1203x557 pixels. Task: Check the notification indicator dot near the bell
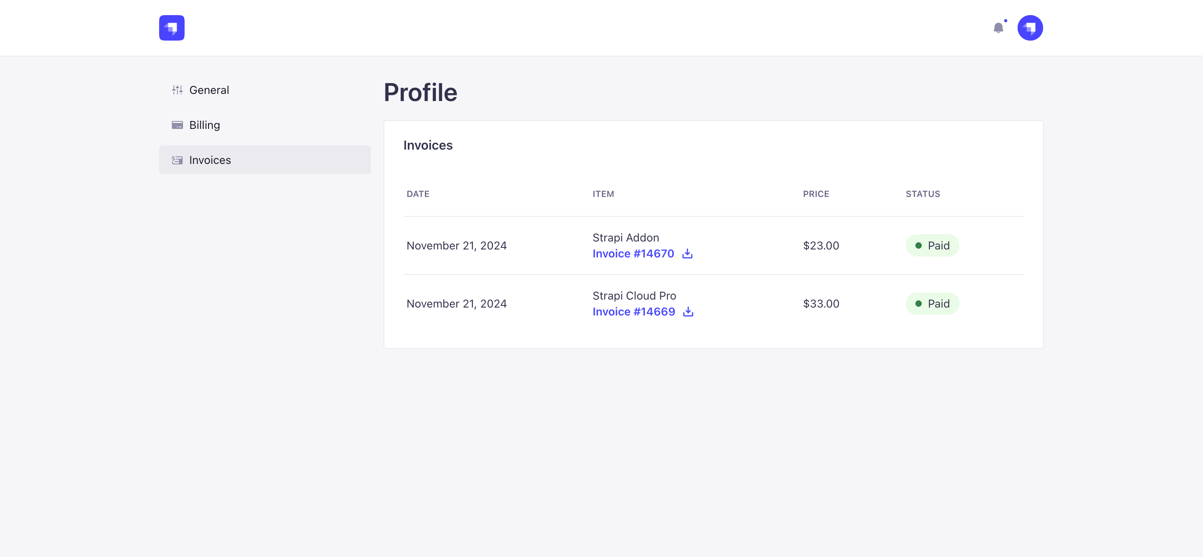coord(1005,21)
